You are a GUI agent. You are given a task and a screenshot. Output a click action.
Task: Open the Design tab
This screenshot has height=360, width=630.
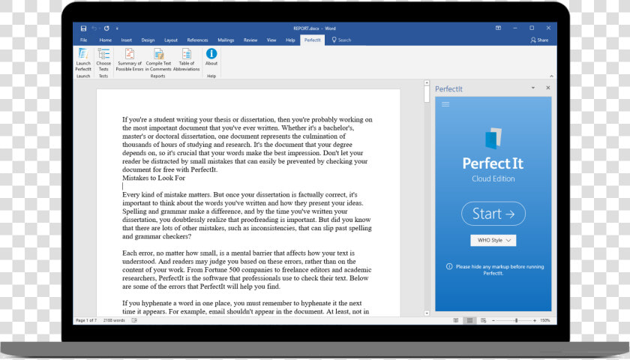tap(148, 40)
